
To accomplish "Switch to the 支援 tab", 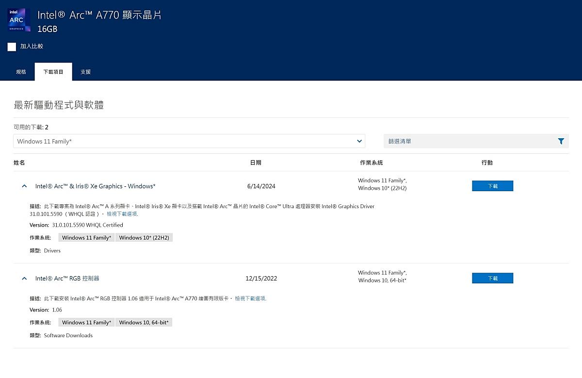I will [x=85, y=72].
